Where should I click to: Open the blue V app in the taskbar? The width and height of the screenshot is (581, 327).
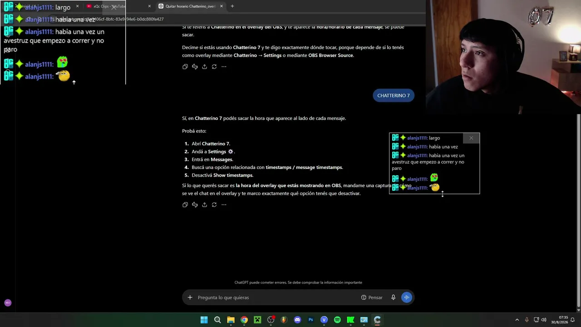pos(324,320)
